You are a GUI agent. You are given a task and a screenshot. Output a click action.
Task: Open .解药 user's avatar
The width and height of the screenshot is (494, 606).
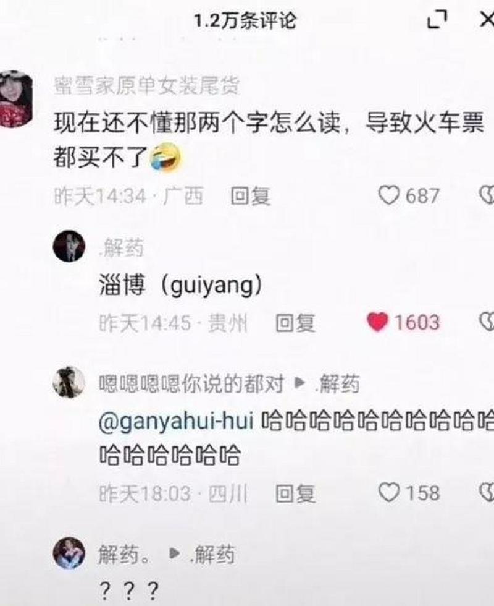(x=69, y=246)
